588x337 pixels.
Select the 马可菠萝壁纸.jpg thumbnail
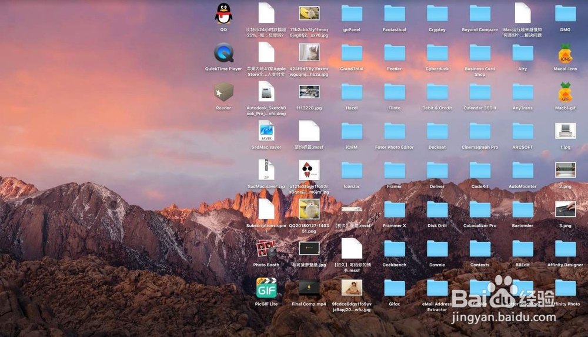(309, 248)
